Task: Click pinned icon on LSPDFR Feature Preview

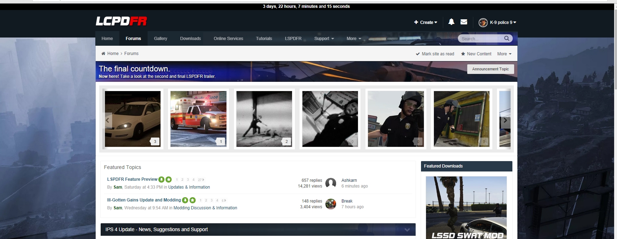Action: tap(162, 179)
